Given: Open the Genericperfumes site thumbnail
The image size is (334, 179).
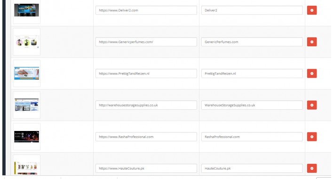Looking at the screenshot, I should pos(27,42).
